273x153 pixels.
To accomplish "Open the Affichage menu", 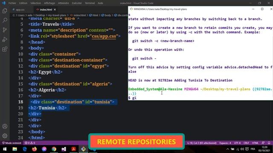I will [x=49, y=3].
